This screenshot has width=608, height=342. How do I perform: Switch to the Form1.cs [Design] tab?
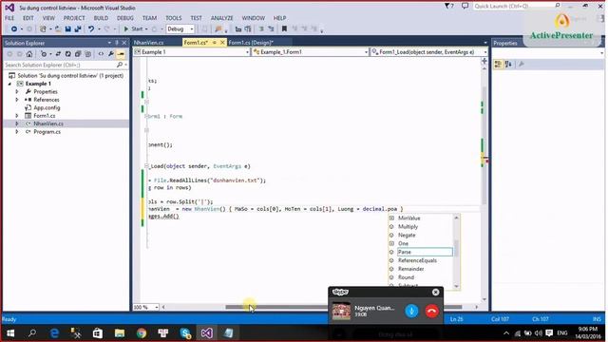coord(251,43)
